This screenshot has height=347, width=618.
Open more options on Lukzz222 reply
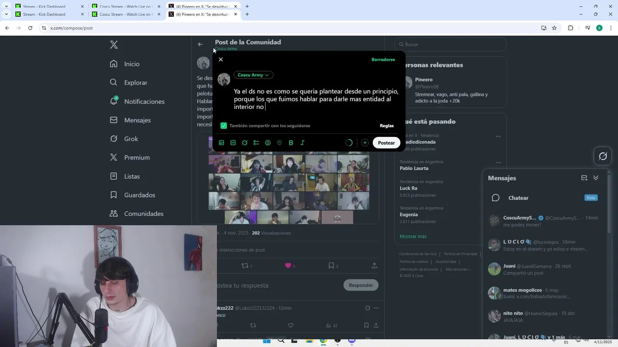376,308
